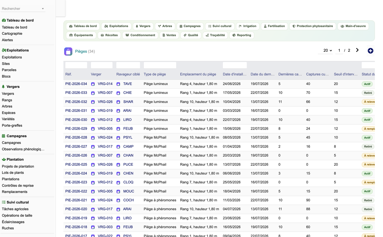This screenshot has height=237, width=383.
Task: Open the Fertilisation tab
Action: 274,26
